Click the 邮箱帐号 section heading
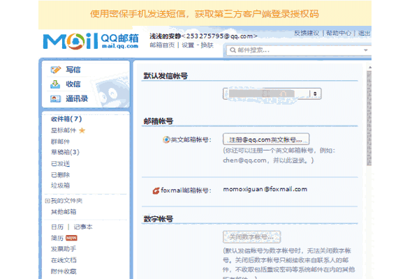The height and width of the screenshot is (279, 419). [159, 121]
